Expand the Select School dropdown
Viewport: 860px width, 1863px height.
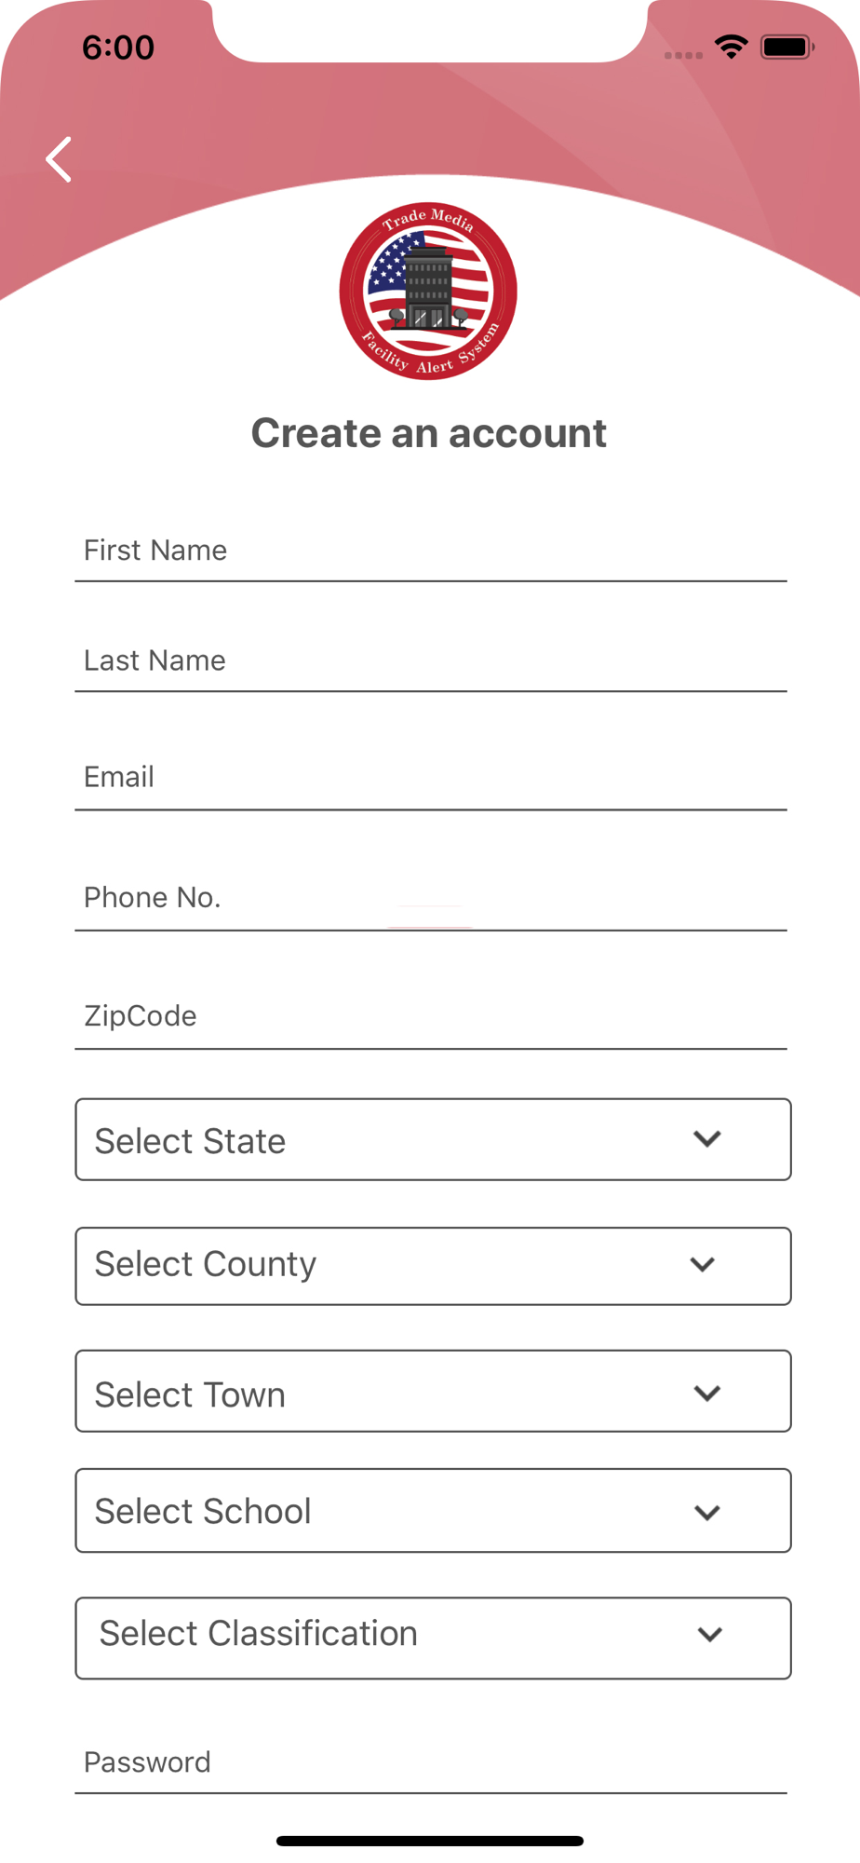pyautogui.click(x=433, y=1511)
